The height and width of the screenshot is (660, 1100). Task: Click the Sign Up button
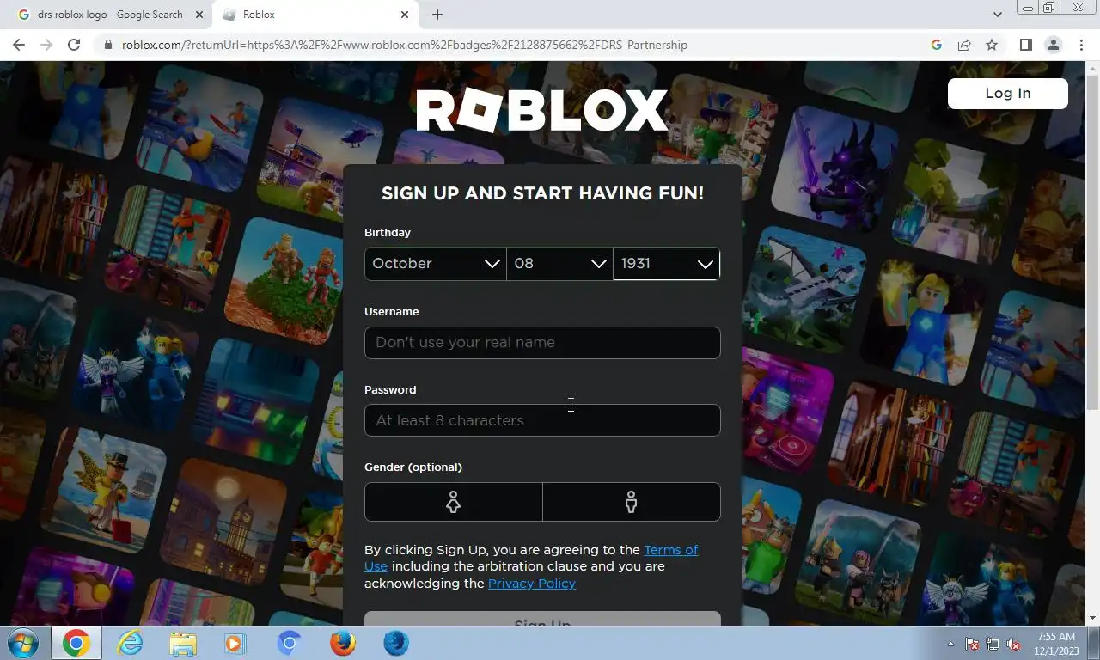pos(542,620)
